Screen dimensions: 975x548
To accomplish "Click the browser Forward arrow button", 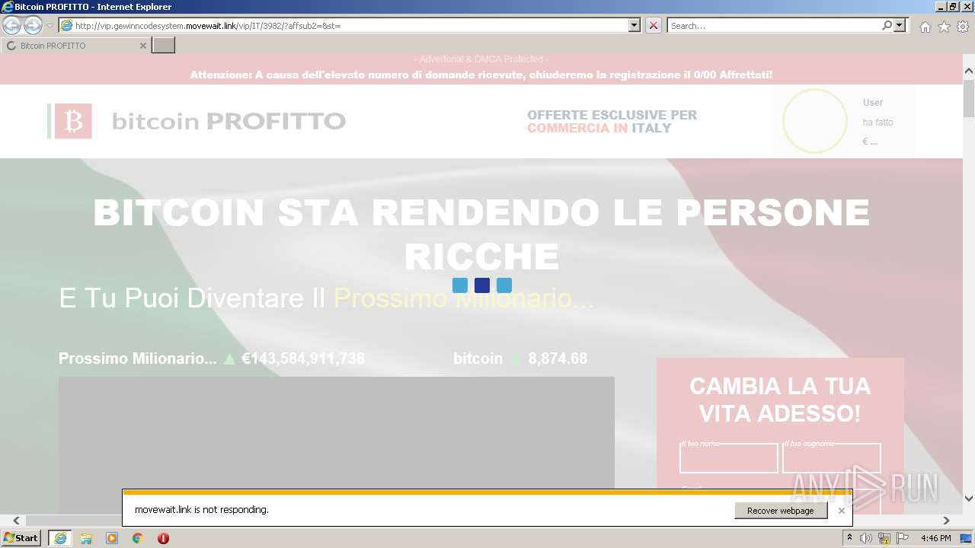I will [33, 26].
